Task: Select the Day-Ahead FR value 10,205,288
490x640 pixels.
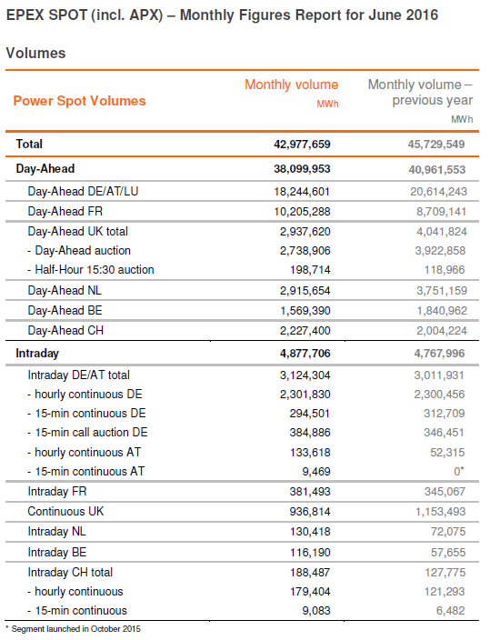Action: click(302, 212)
